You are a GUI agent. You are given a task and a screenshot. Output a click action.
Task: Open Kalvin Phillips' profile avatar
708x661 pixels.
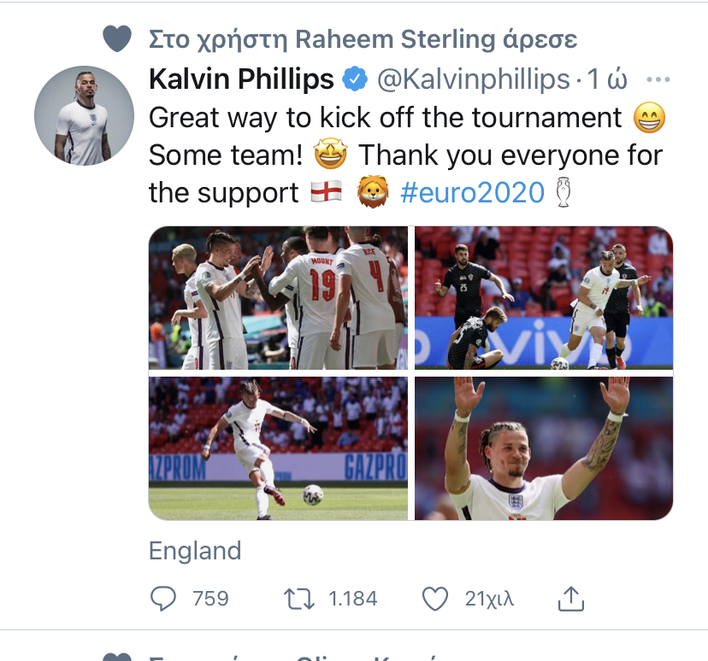coord(84,115)
